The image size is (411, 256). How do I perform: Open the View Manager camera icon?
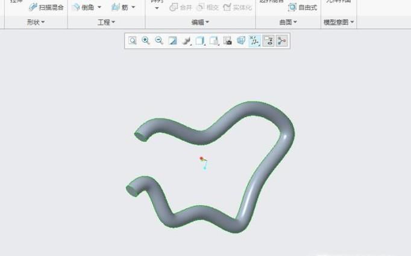click(227, 41)
